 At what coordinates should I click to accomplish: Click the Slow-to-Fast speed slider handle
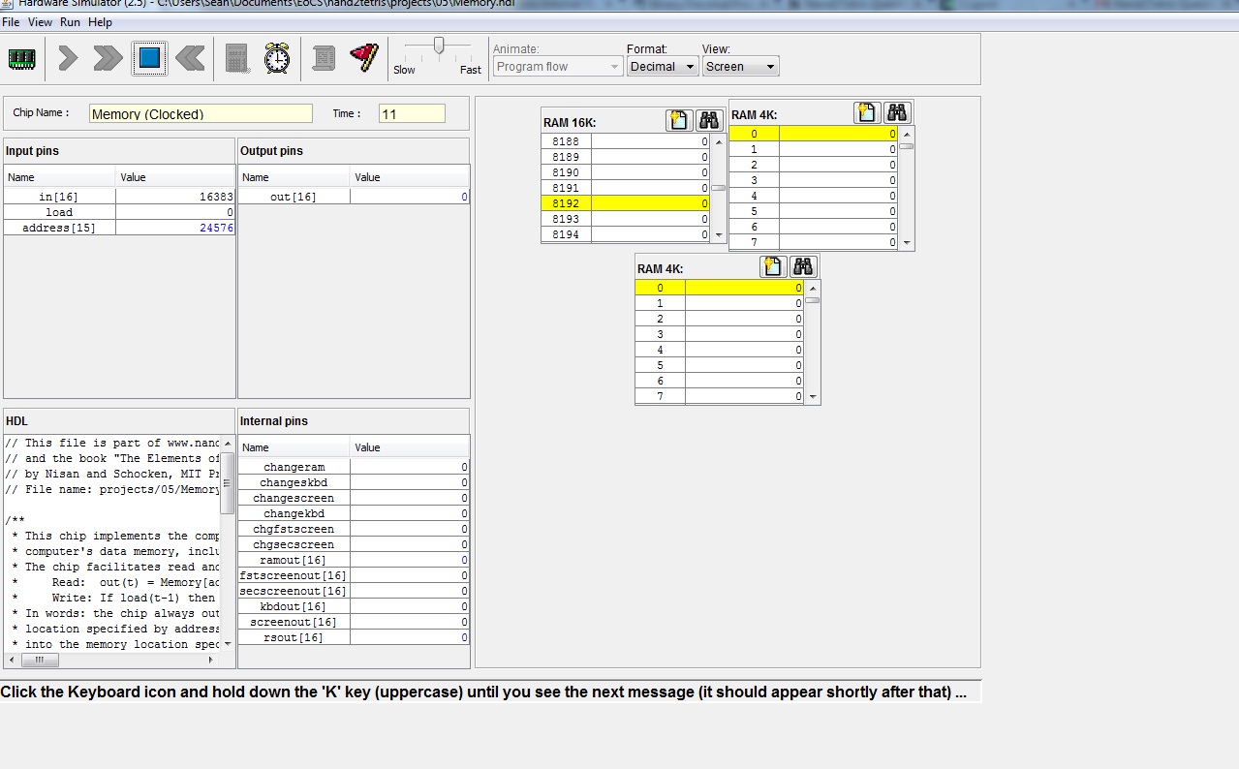click(x=439, y=46)
